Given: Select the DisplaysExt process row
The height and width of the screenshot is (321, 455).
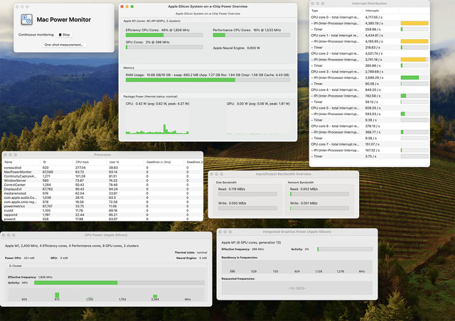Looking at the screenshot, I should tap(102, 189).
